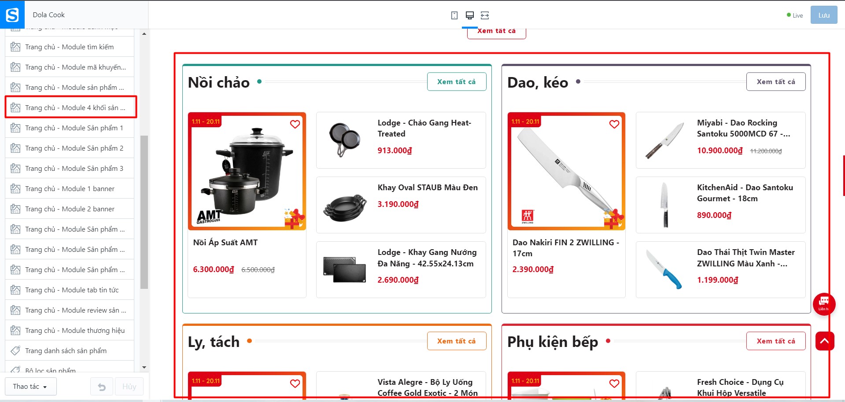Click the Dao, kéo section heading
The width and height of the screenshot is (845, 402).
(538, 82)
